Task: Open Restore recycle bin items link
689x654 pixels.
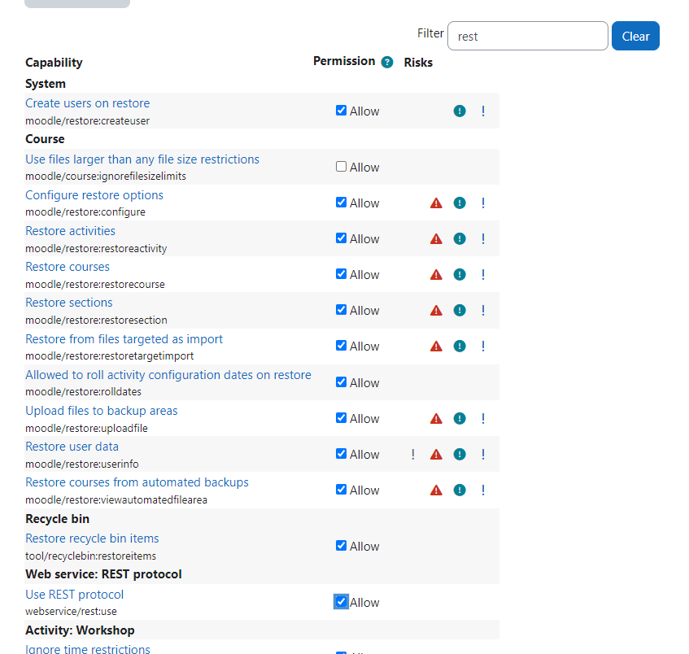Action: coord(92,538)
